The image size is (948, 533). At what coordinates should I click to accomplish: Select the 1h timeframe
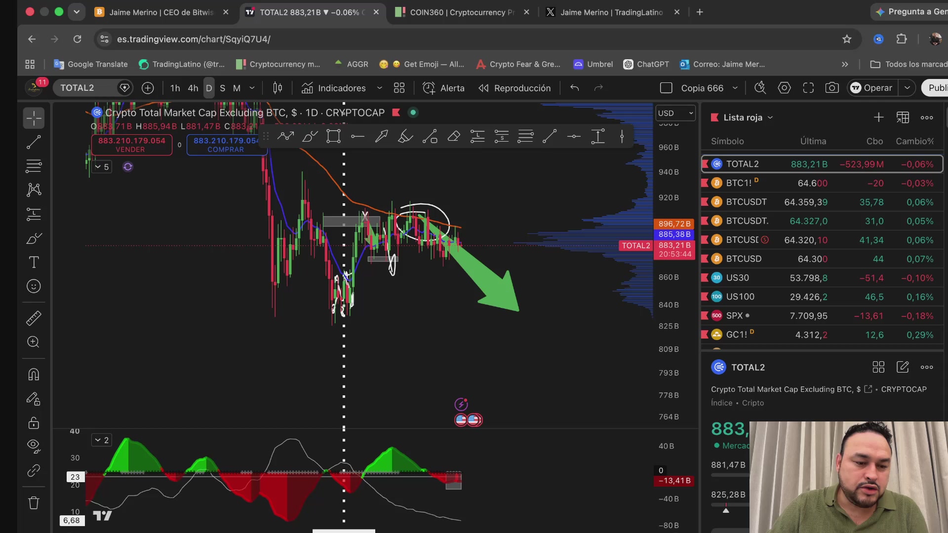[x=175, y=88]
